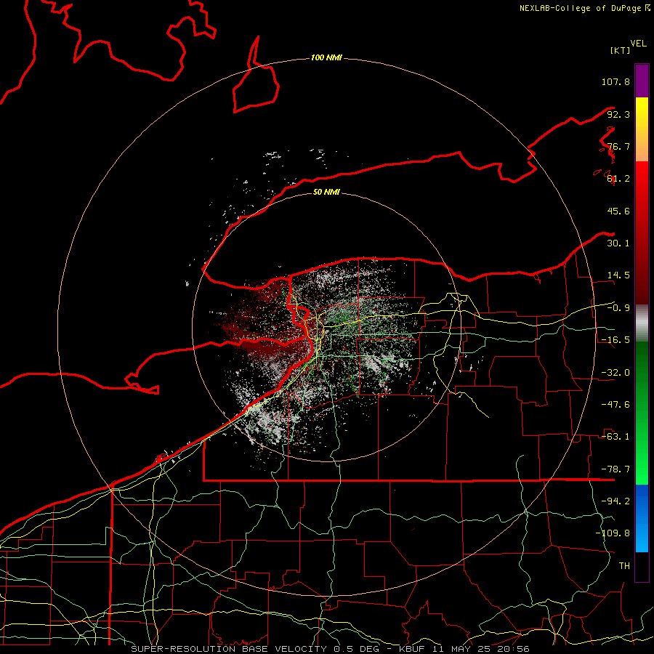Image resolution: width=654 pixels, height=654 pixels.
Task: Select the 30.1 legend value
Action: pyautogui.click(x=618, y=243)
